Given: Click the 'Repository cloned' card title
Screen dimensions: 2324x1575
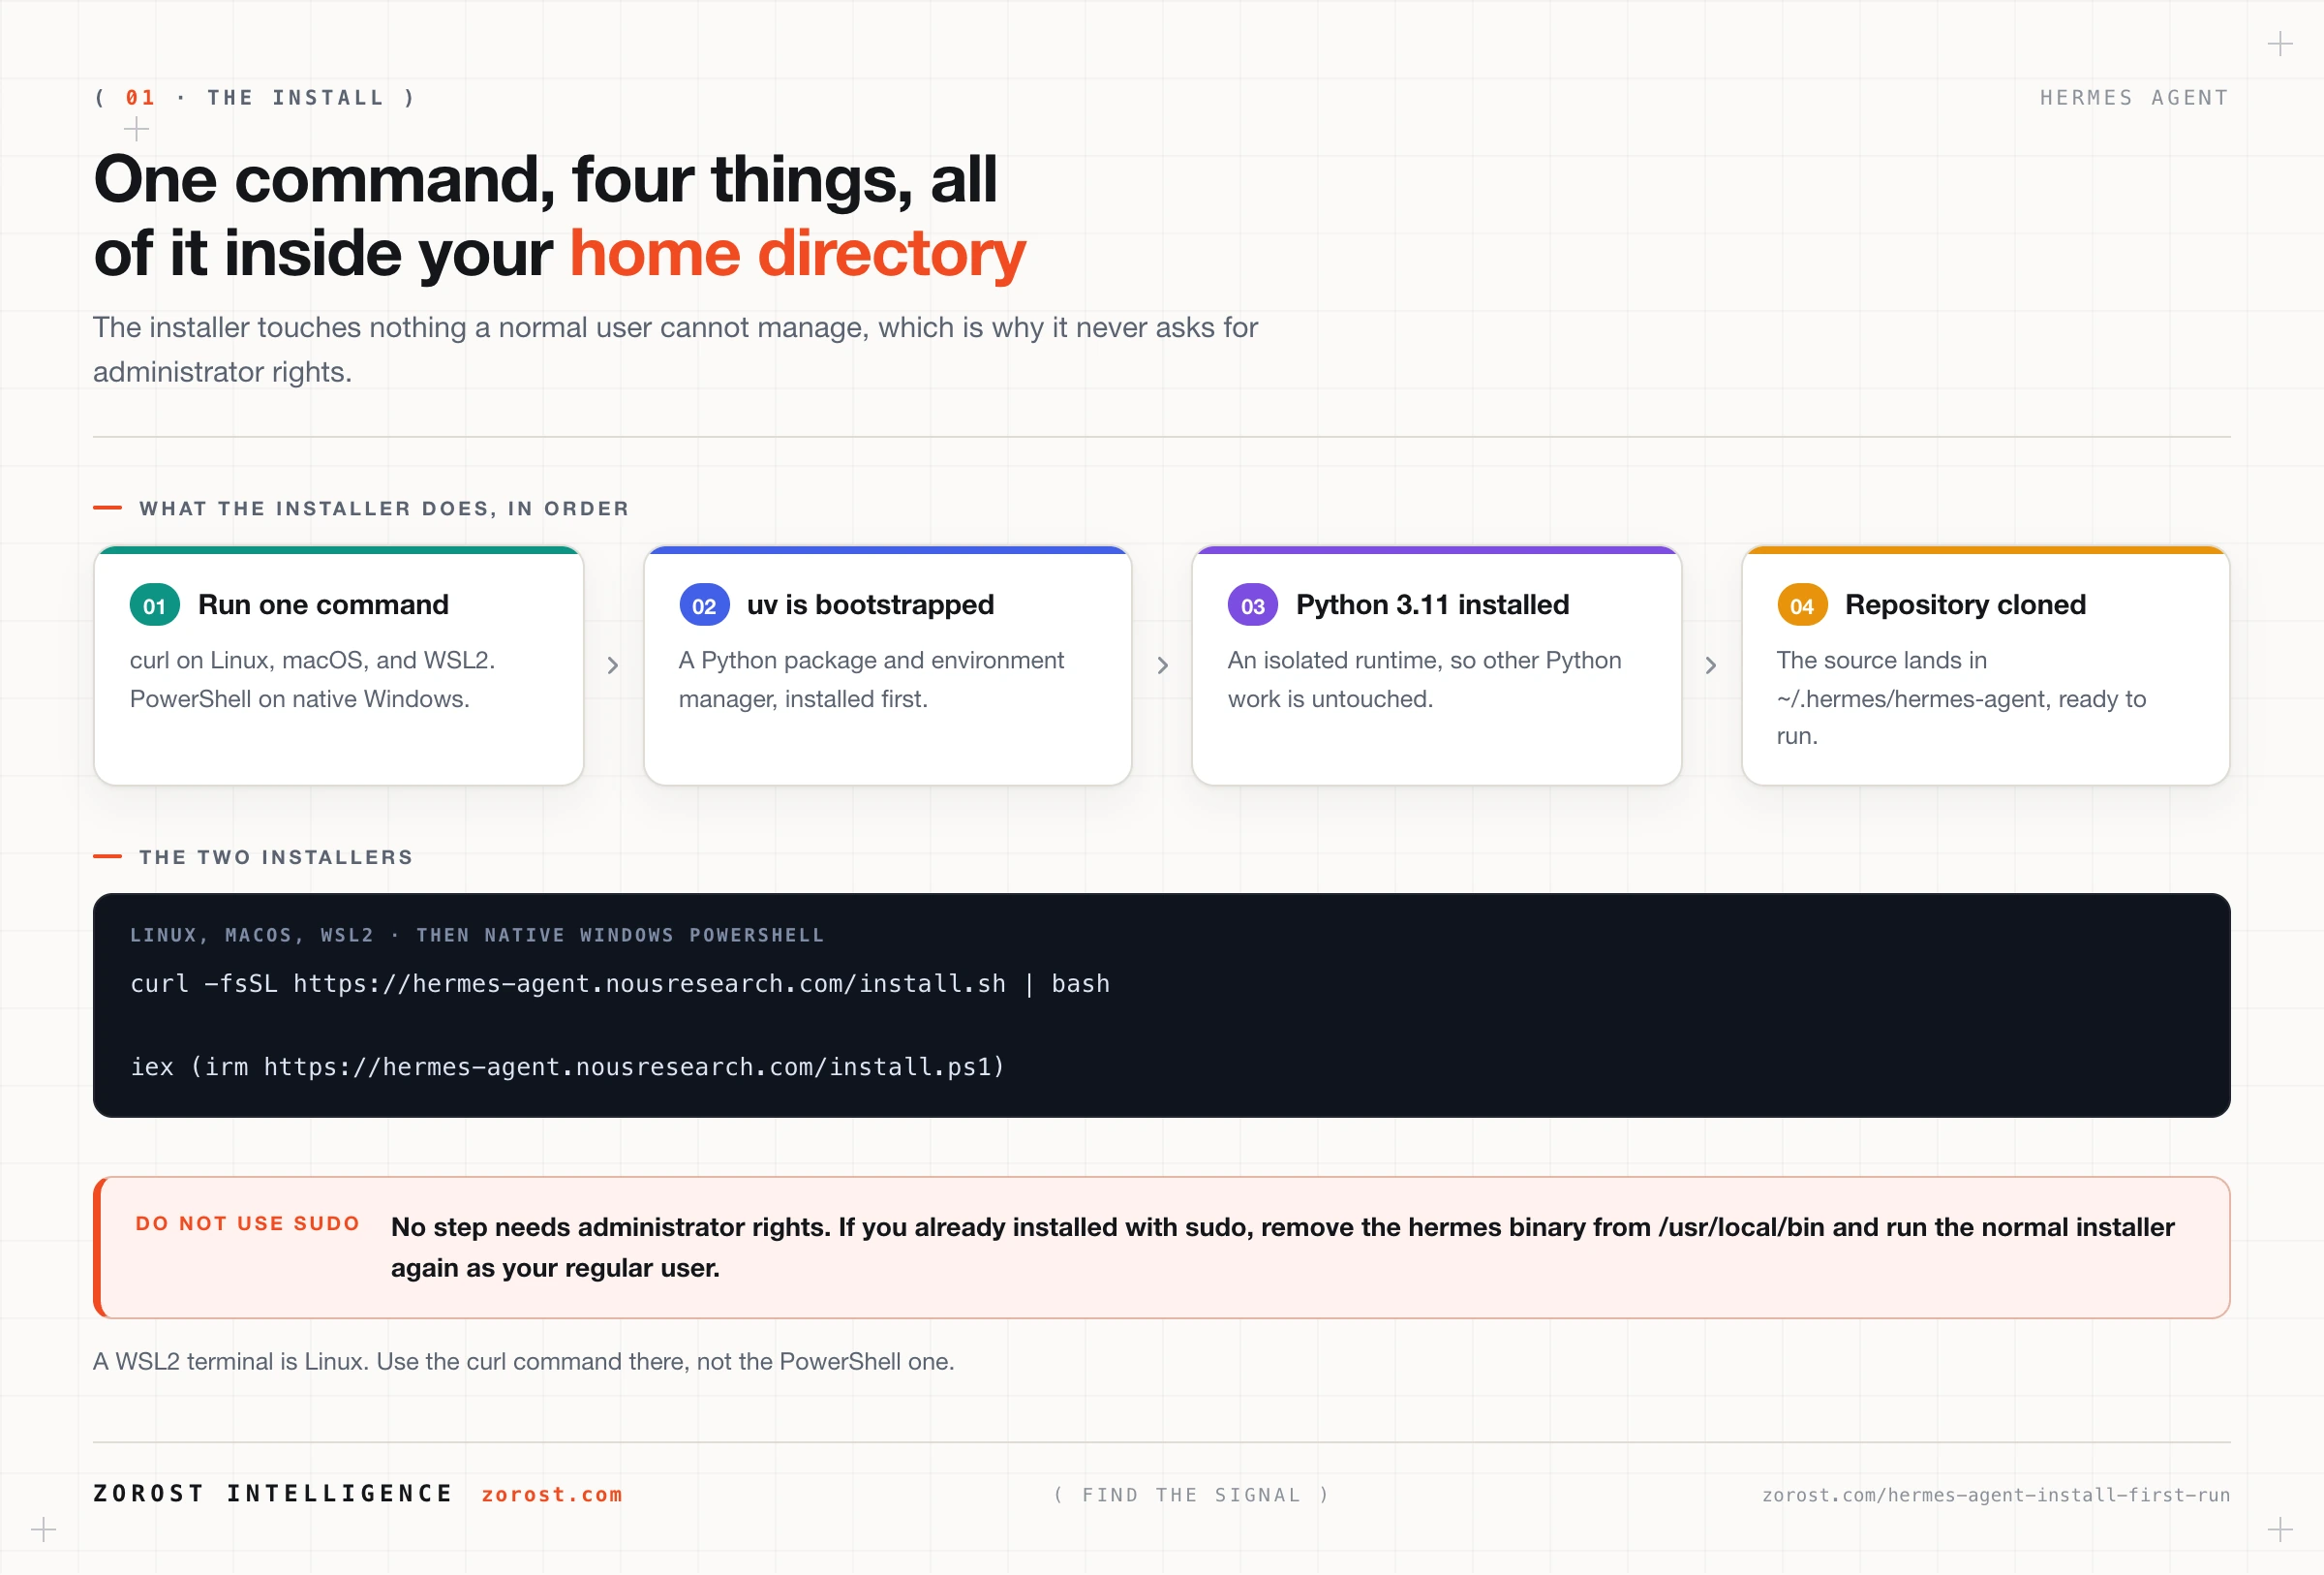Looking at the screenshot, I should coord(1965,605).
